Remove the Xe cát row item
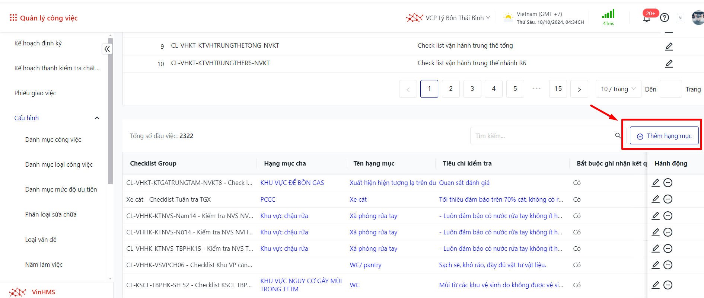Viewport: 704px width, 298px height. [x=668, y=199]
